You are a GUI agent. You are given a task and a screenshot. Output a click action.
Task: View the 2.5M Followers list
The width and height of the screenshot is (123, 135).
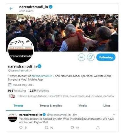pyautogui.click(x=39, y=91)
